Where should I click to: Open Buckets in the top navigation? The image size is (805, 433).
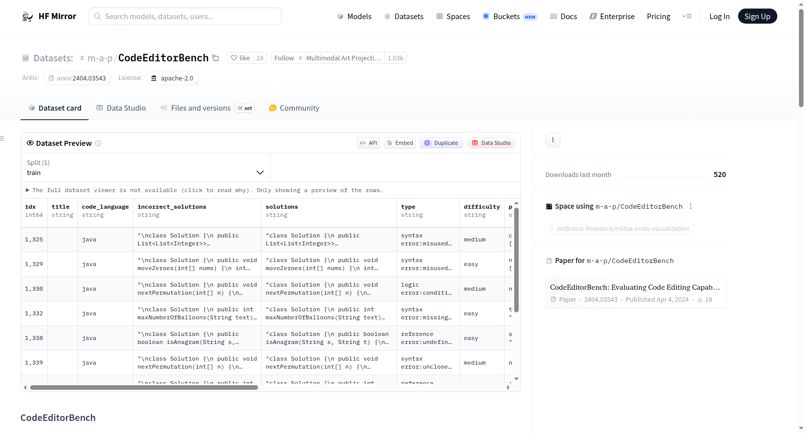point(510,17)
